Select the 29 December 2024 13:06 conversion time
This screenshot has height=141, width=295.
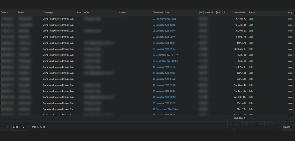[x=165, y=109]
